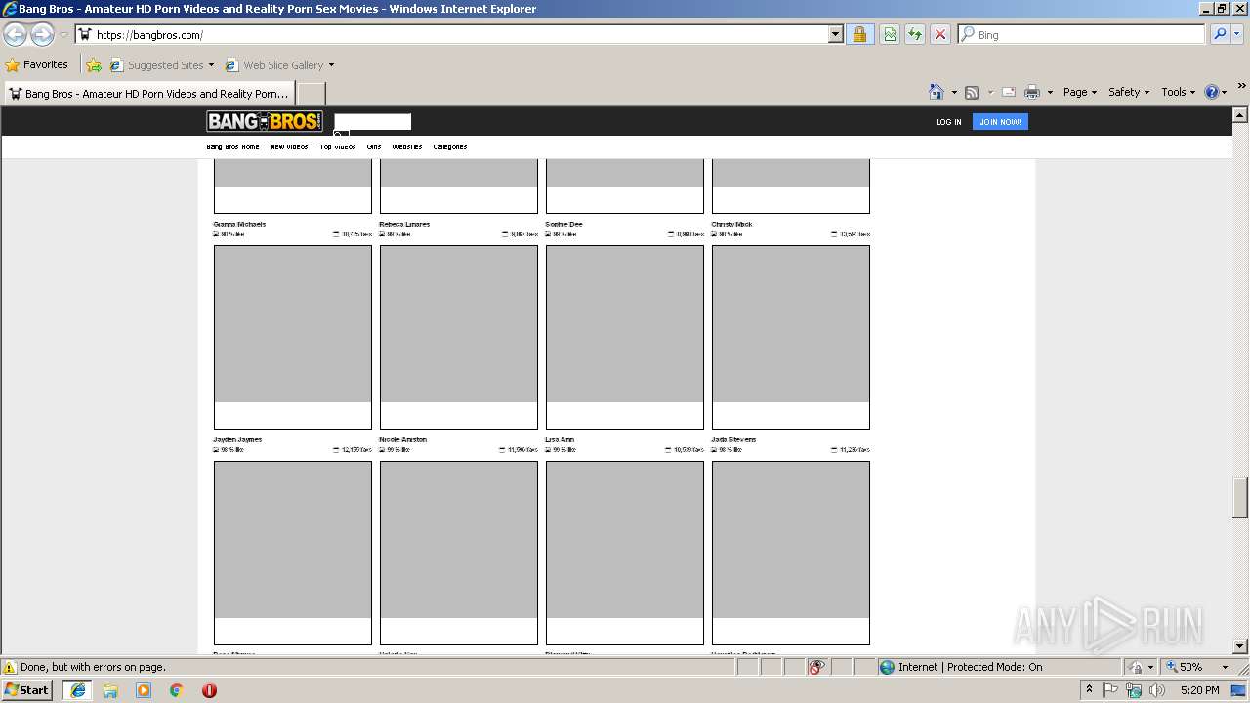Open the Tools menu
Screen dimensions: 1250x703
[1178, 92]
